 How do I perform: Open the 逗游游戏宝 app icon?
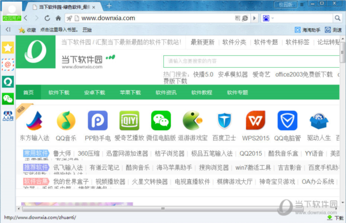pos(193,121)
